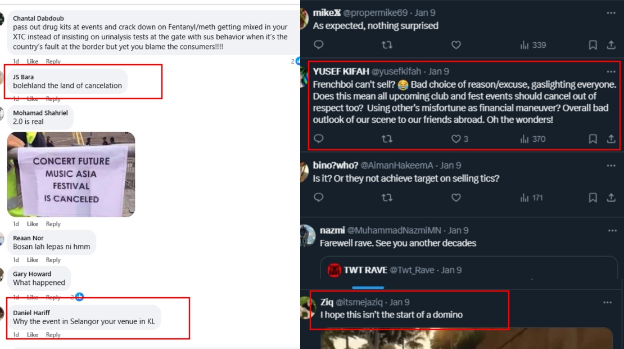Like YUSEF KIFAH's tweet

click(x=456, y=139)
